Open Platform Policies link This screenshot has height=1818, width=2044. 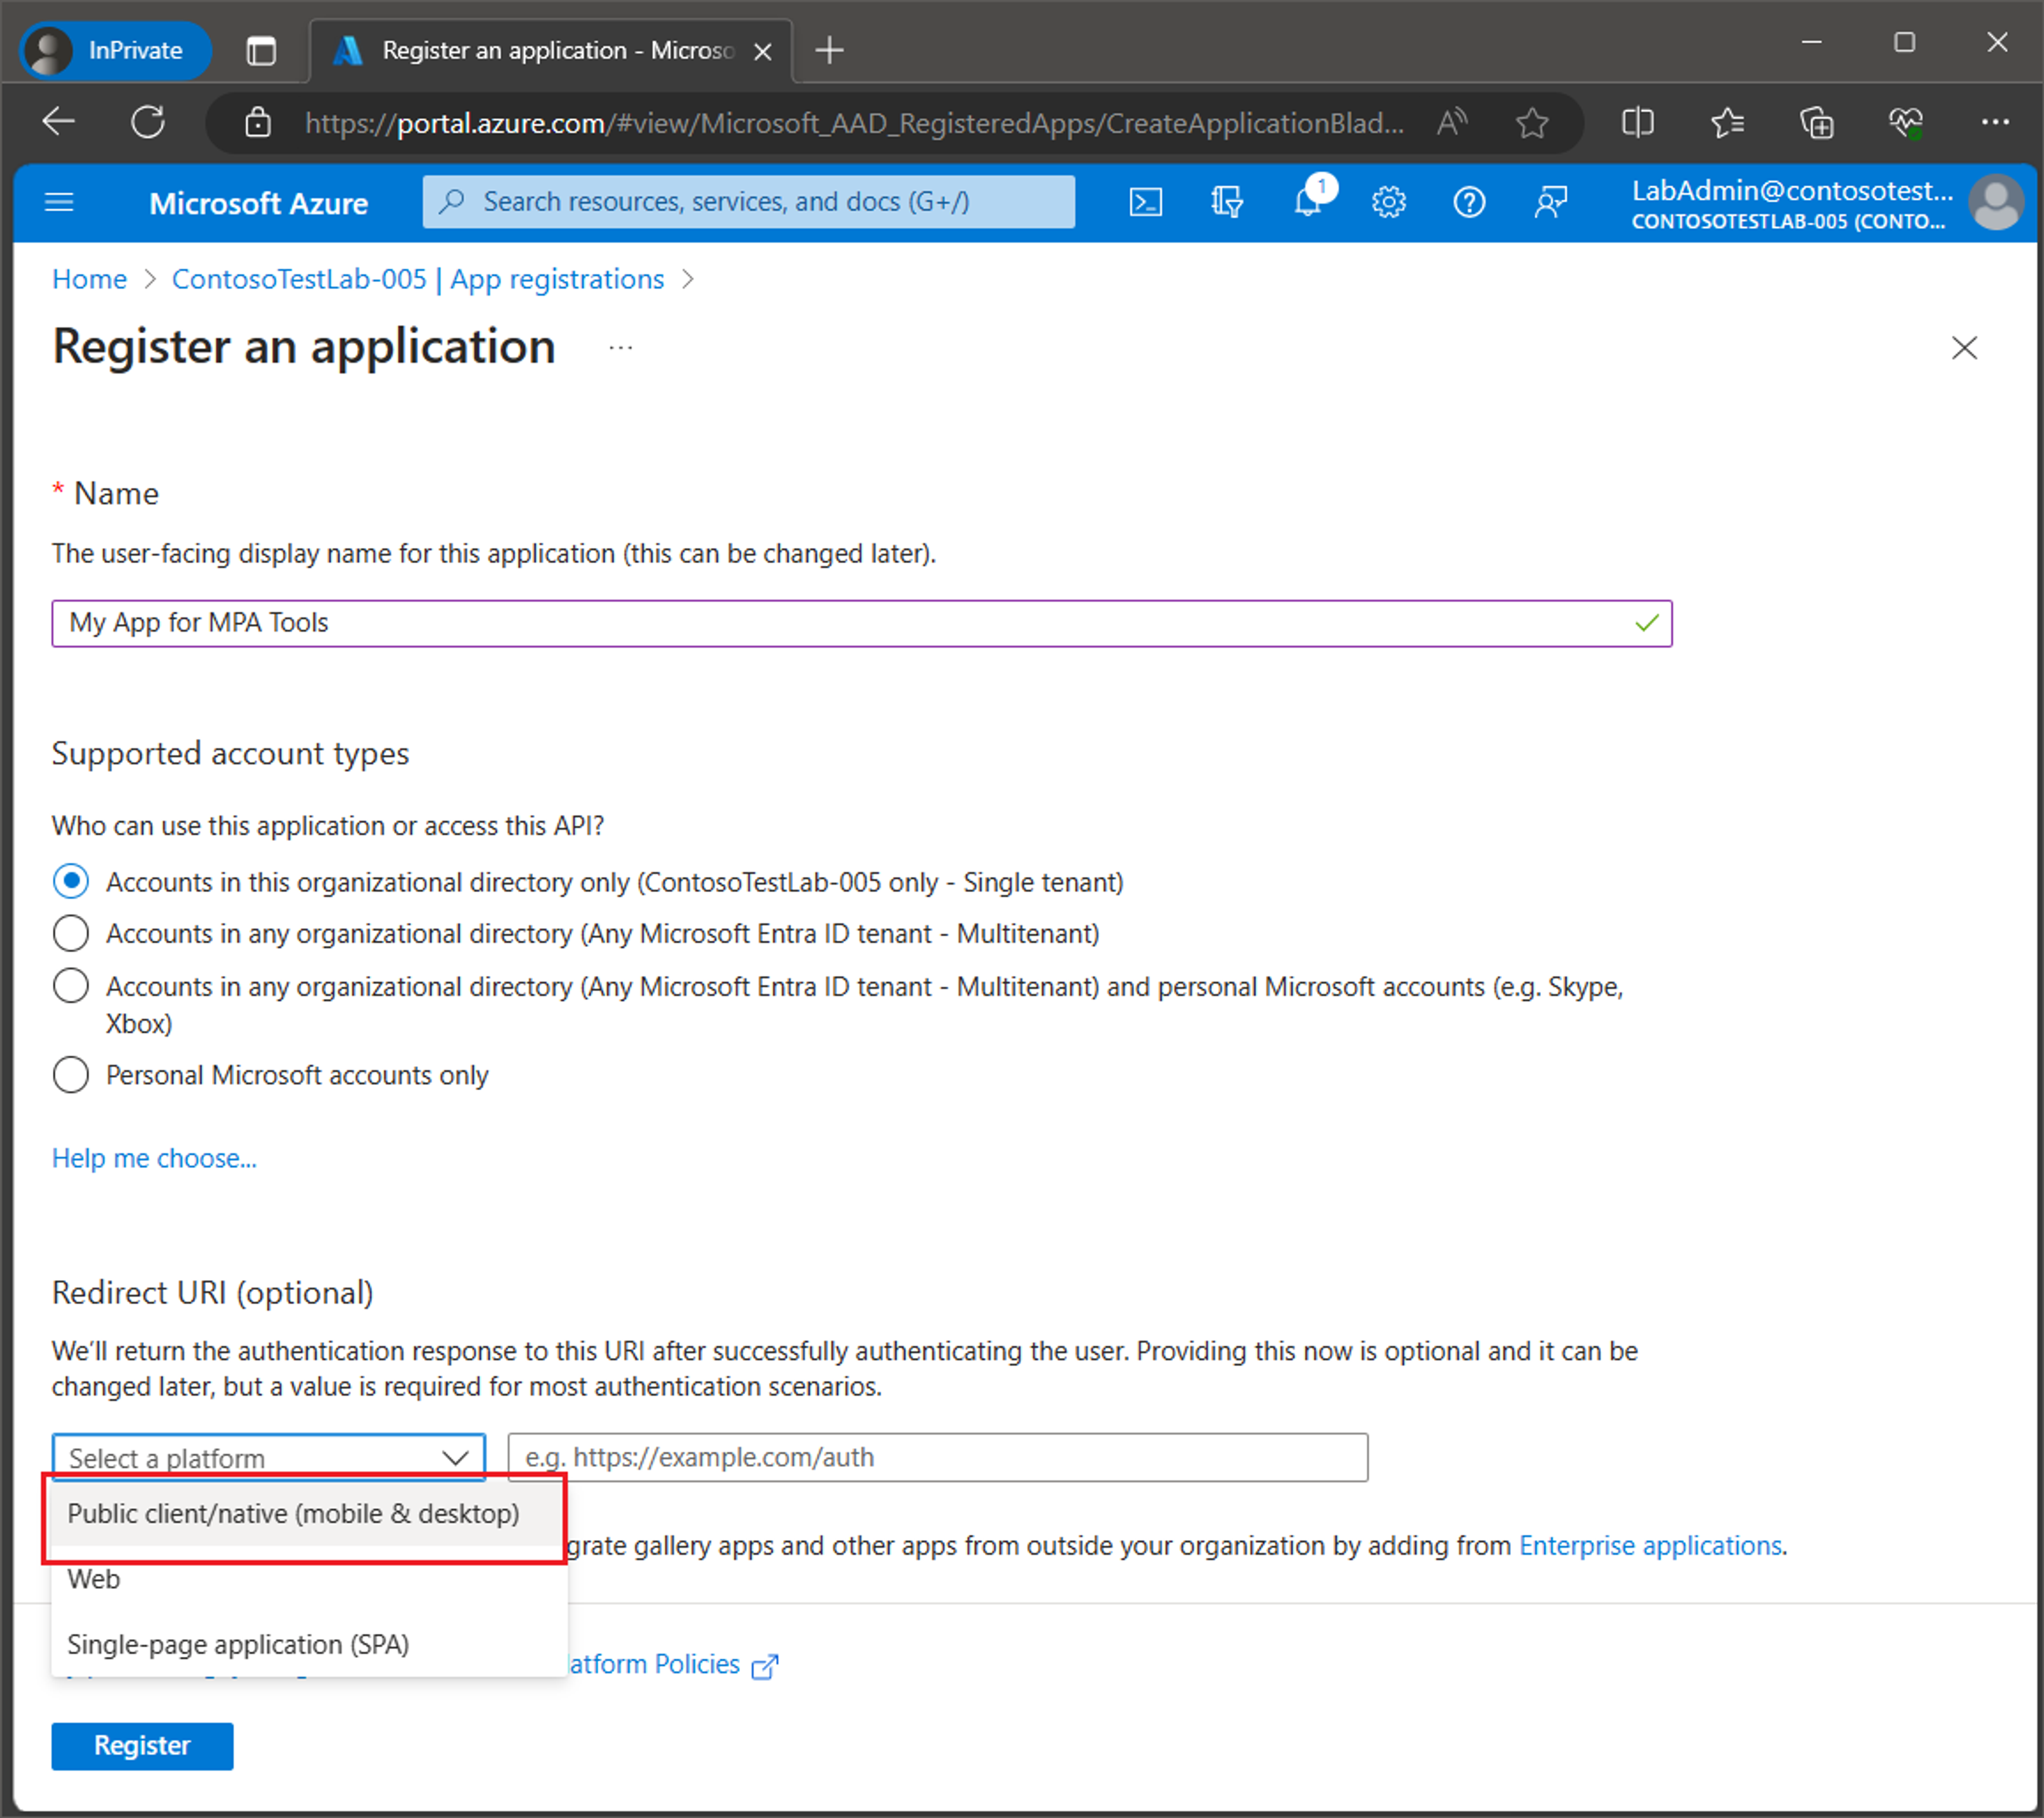click(x=672, y=1664)
